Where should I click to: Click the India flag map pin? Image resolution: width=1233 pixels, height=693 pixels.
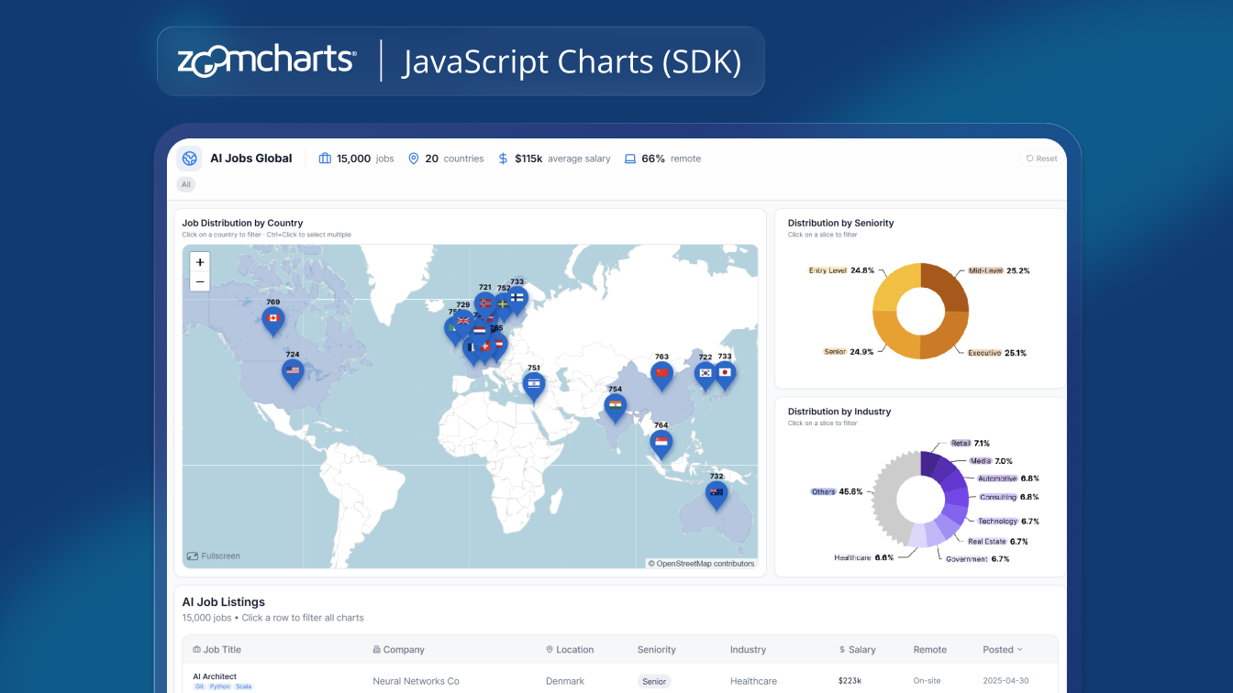[616, 405]
